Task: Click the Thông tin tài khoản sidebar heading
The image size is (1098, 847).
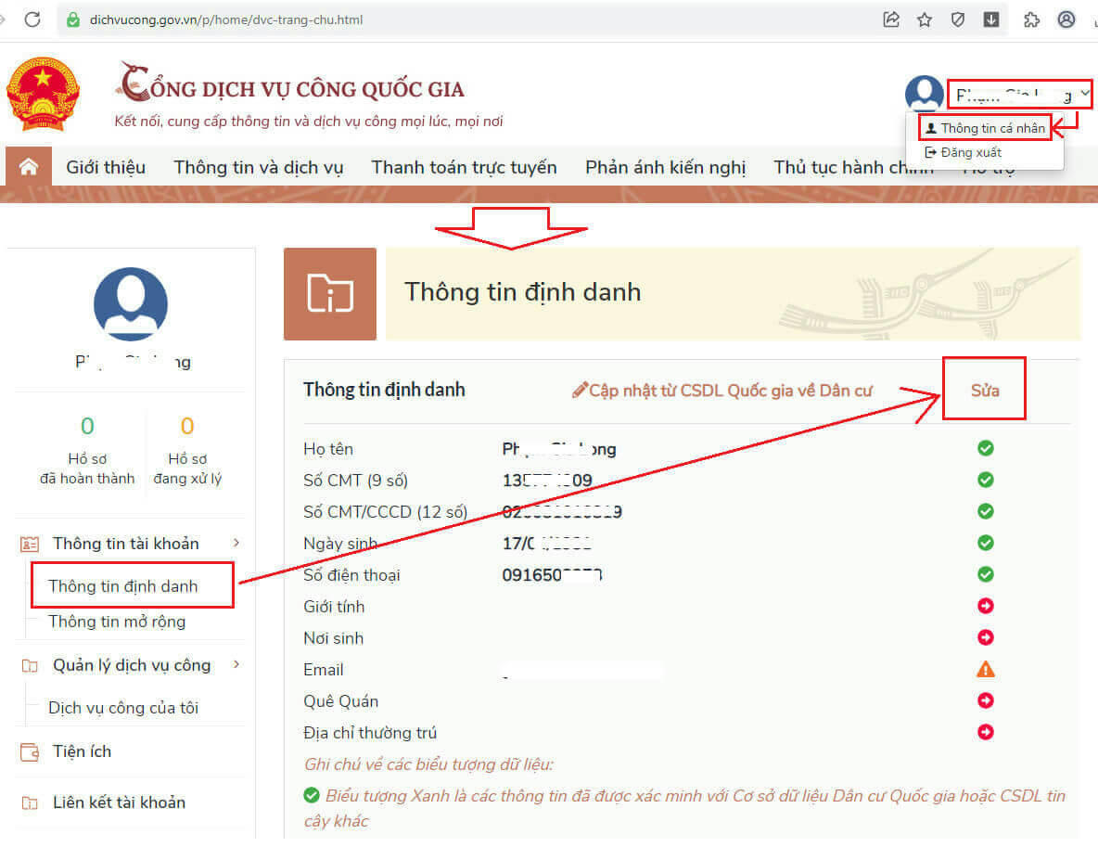Action: point(126,544)
